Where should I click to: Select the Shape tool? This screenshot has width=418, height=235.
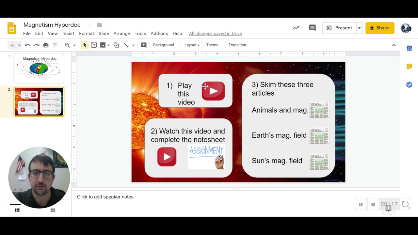[116, 45]
